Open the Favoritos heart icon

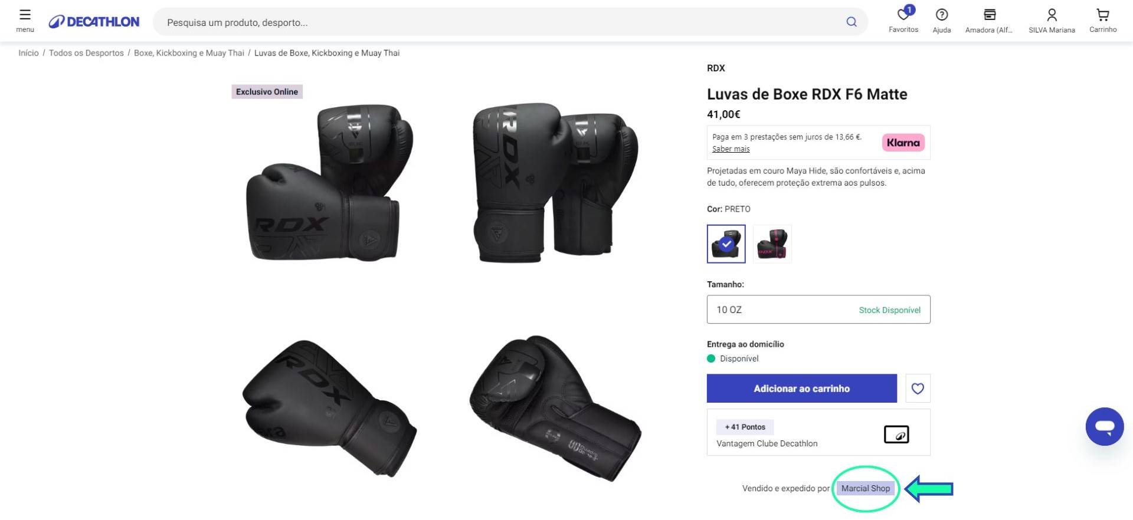point(903,15)
